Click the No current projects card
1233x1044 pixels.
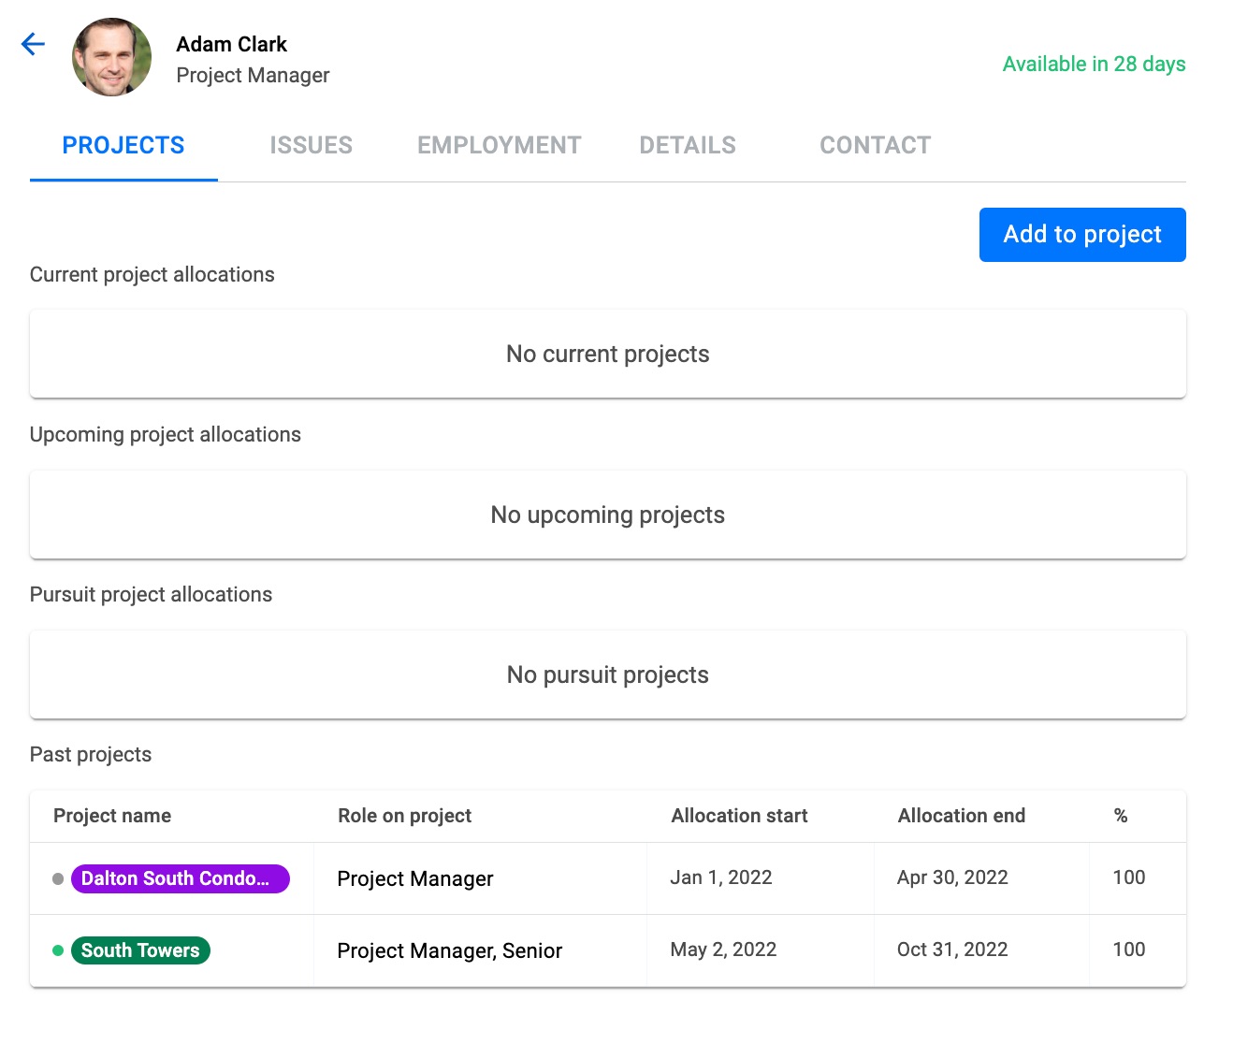tap(608, 355)
